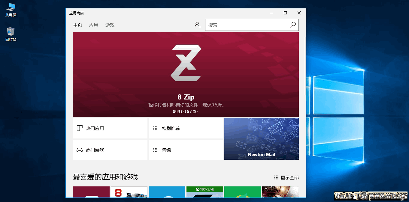
Task: Open the 此电脑 desktop icon
Action: click(x=11, y=10)
